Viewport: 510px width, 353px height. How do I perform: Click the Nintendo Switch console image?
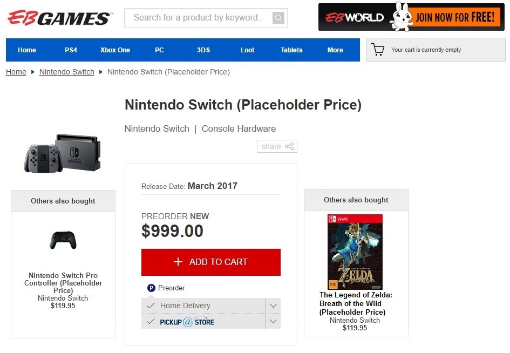pos(63,153)
